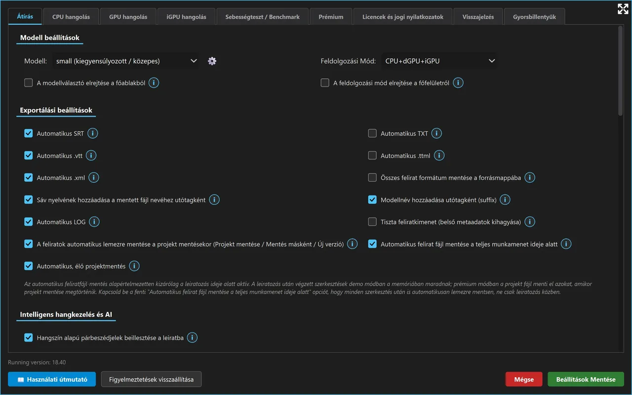This screenshot has width=632, height=395.
Task: Enable Tiszta feliratkimenet checkbox
Action: point(372,222)
